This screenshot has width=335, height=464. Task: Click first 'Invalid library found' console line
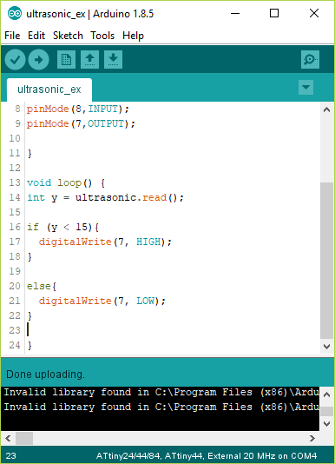(x=161, y=392)
